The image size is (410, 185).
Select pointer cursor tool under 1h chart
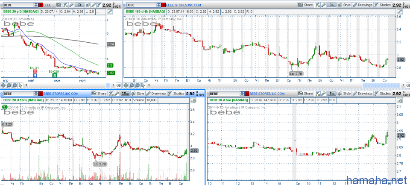(143, 85)
